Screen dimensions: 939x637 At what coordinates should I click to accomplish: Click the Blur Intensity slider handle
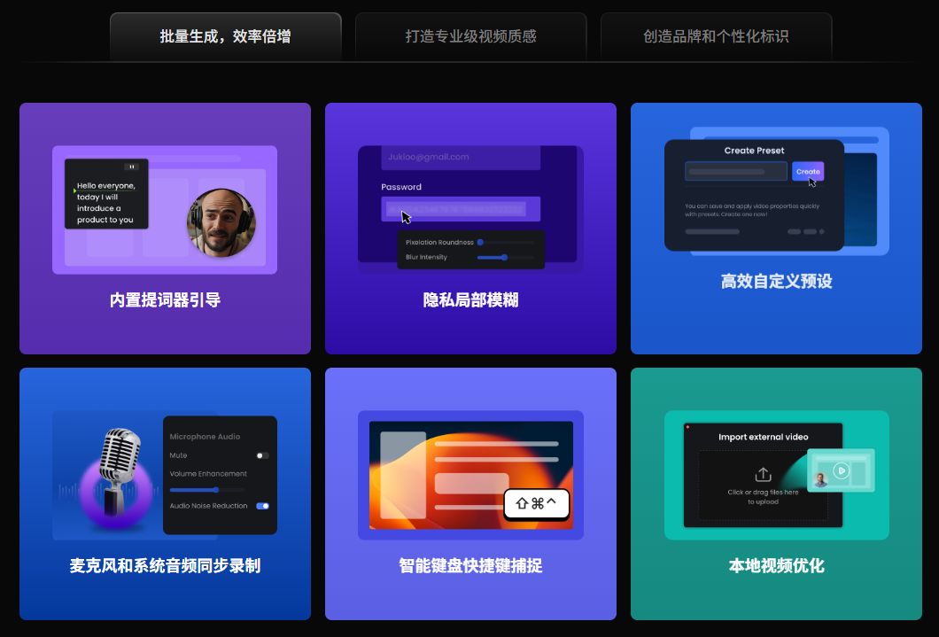(x=504, y=257)
